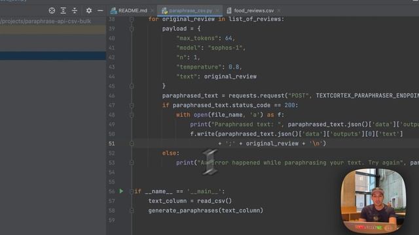Toggle fold marker at line 51

[132, 144]
